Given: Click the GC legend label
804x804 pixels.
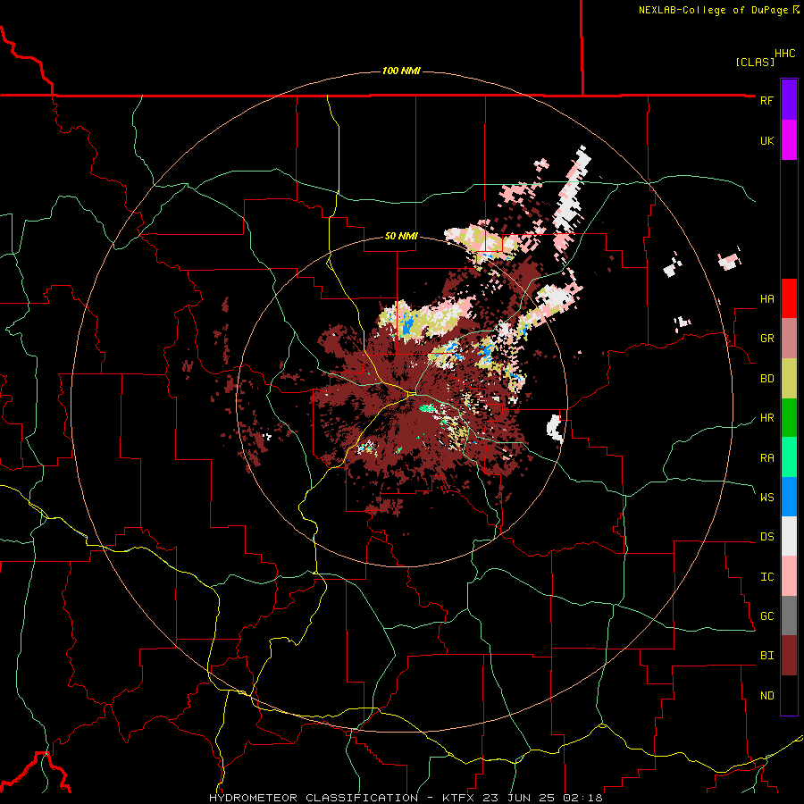Looking at the screenshot, I should [x=766, y=616].
